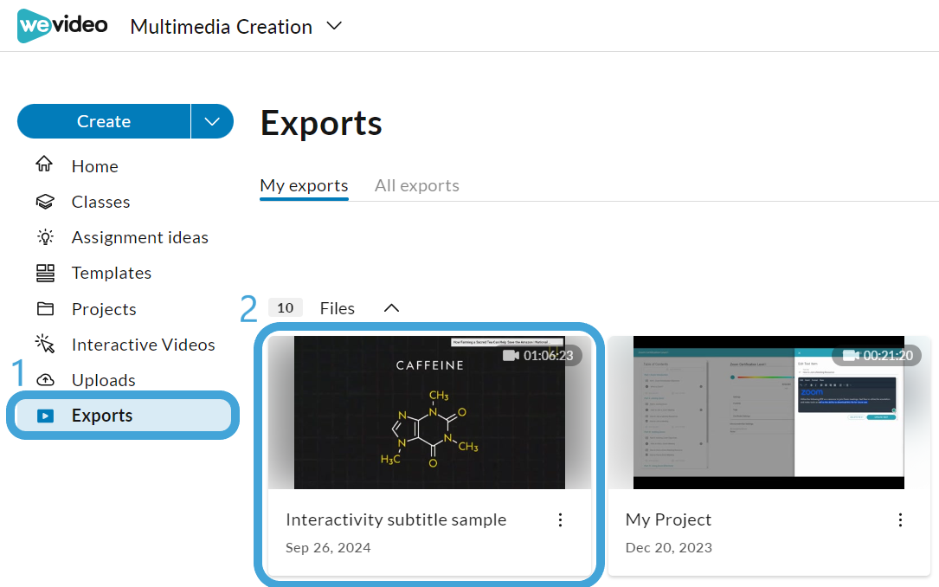Collapse the Files section chevron
Screen dimensions: 939x587
391,308
